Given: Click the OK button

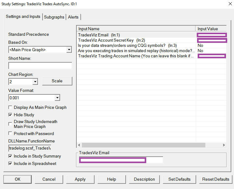Looking at the screenshot, I should (x=18, y=179).
